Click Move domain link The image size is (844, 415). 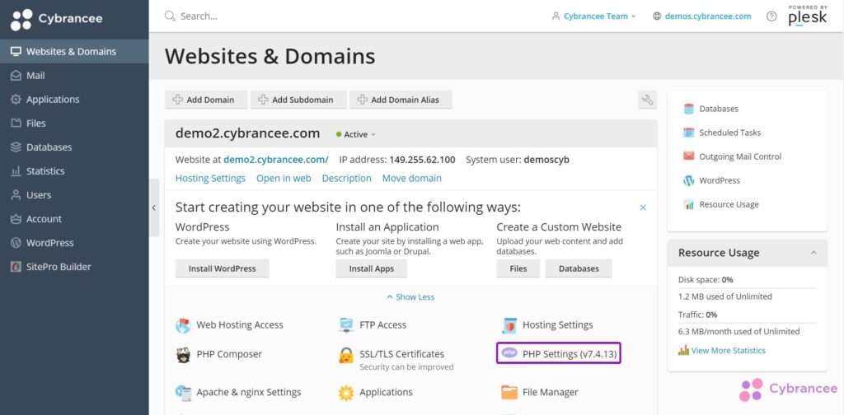412,178
